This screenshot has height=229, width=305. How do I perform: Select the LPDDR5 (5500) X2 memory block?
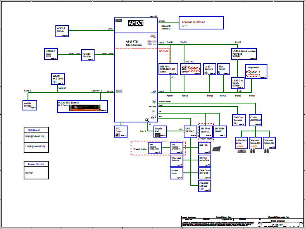pos(201,23)
